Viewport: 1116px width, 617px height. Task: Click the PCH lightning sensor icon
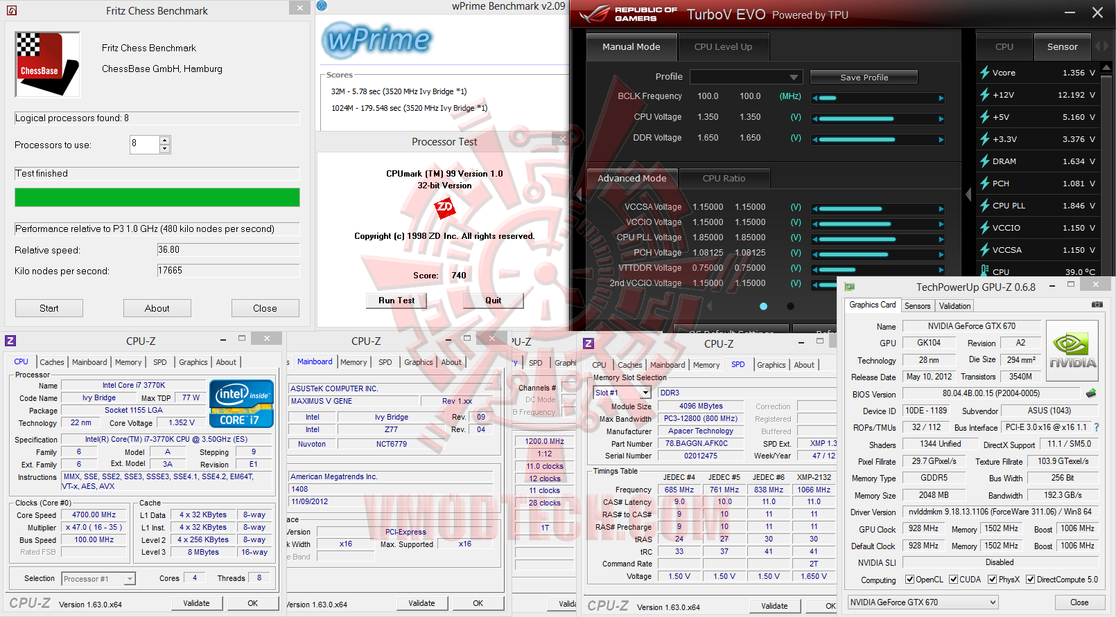point(984,183)
